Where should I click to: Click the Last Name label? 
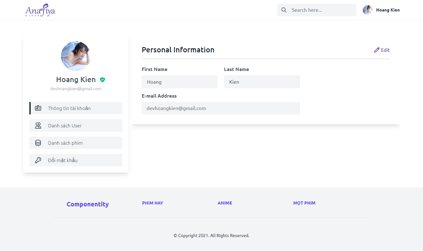(237, 69)
